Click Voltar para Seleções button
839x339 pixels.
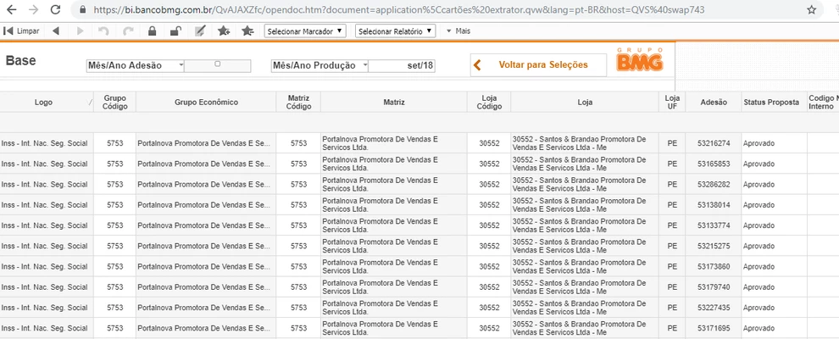pyautogui.click(x=538, y=64)
